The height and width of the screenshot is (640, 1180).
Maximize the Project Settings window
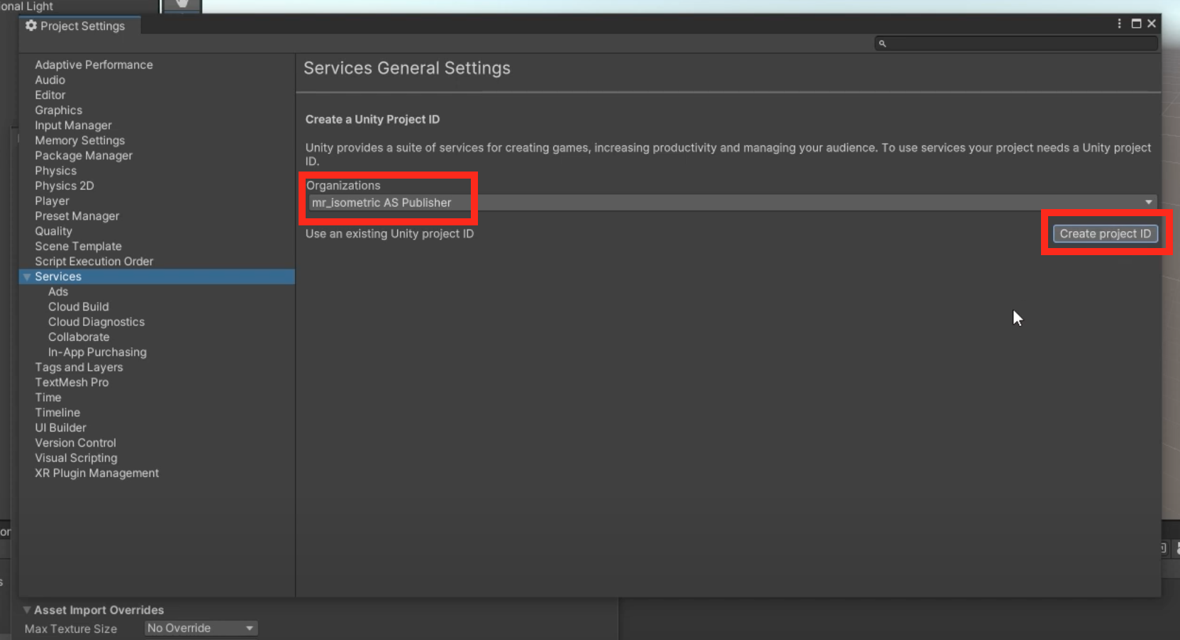(1136, 23)
